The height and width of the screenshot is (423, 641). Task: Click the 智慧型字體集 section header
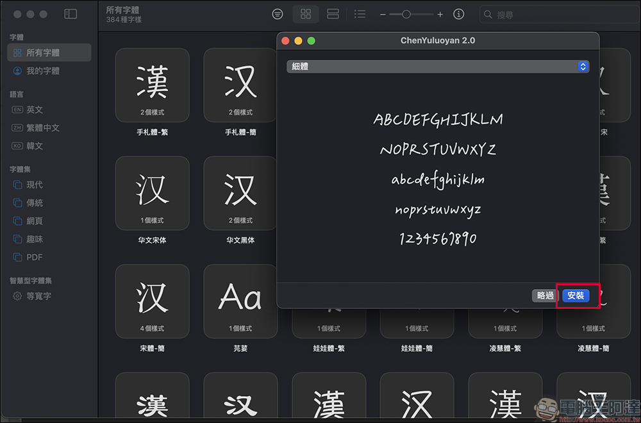(x=31, y=281)
